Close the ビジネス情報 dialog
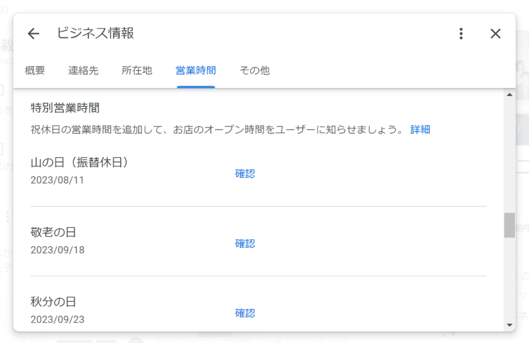This screenshot has height=343, width=529. (495, 34)
